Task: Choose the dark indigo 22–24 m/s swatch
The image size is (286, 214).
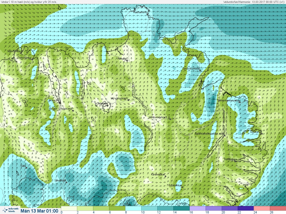Action: [246, 208]
